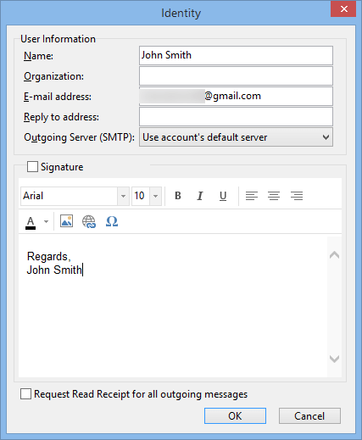The height and width of the screenshot is (440, 362).
Task: Click the Name field containing John Smith
Action: 236,56
